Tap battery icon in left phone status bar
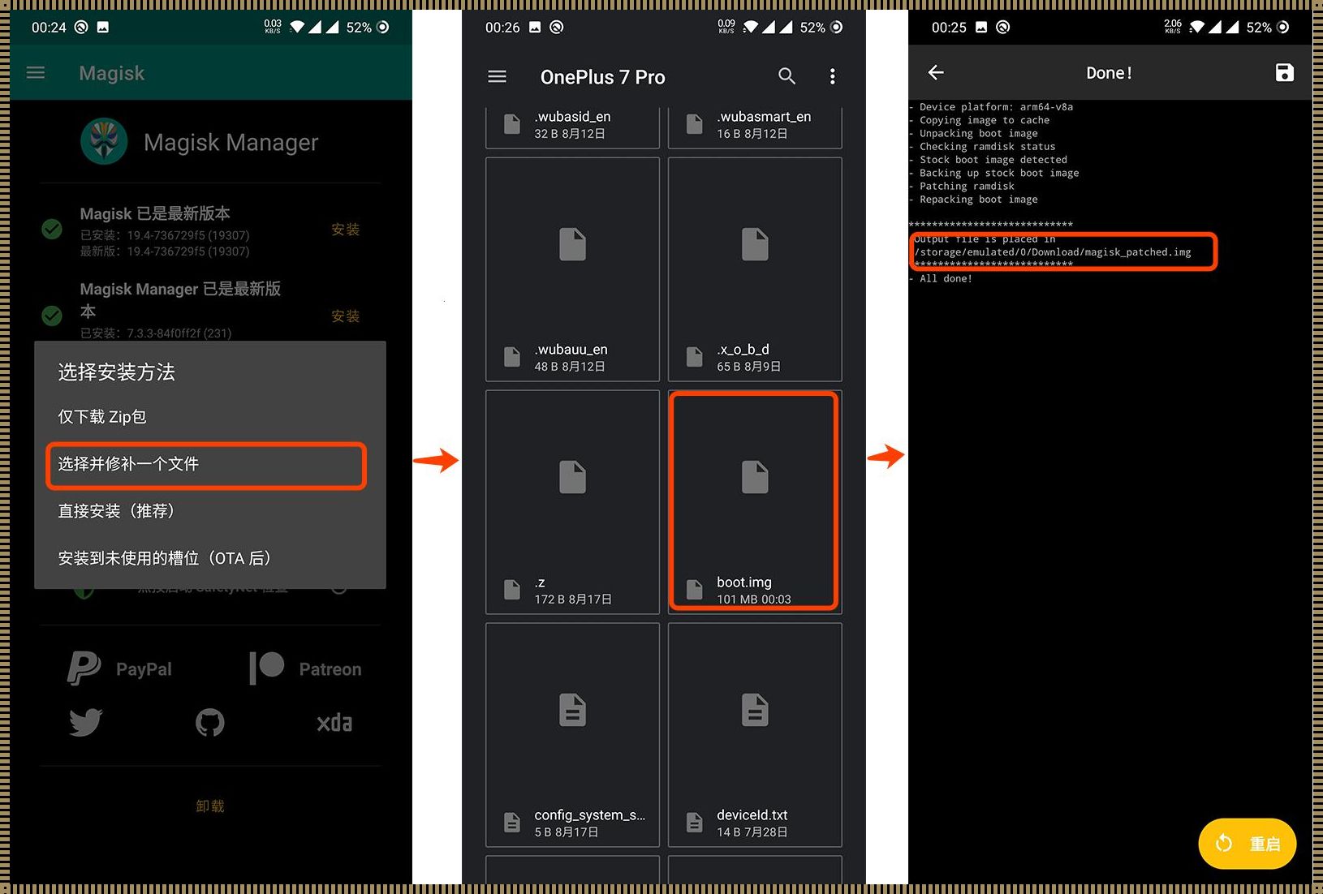This screenshot has height=894, width=1323. (382, 27)
